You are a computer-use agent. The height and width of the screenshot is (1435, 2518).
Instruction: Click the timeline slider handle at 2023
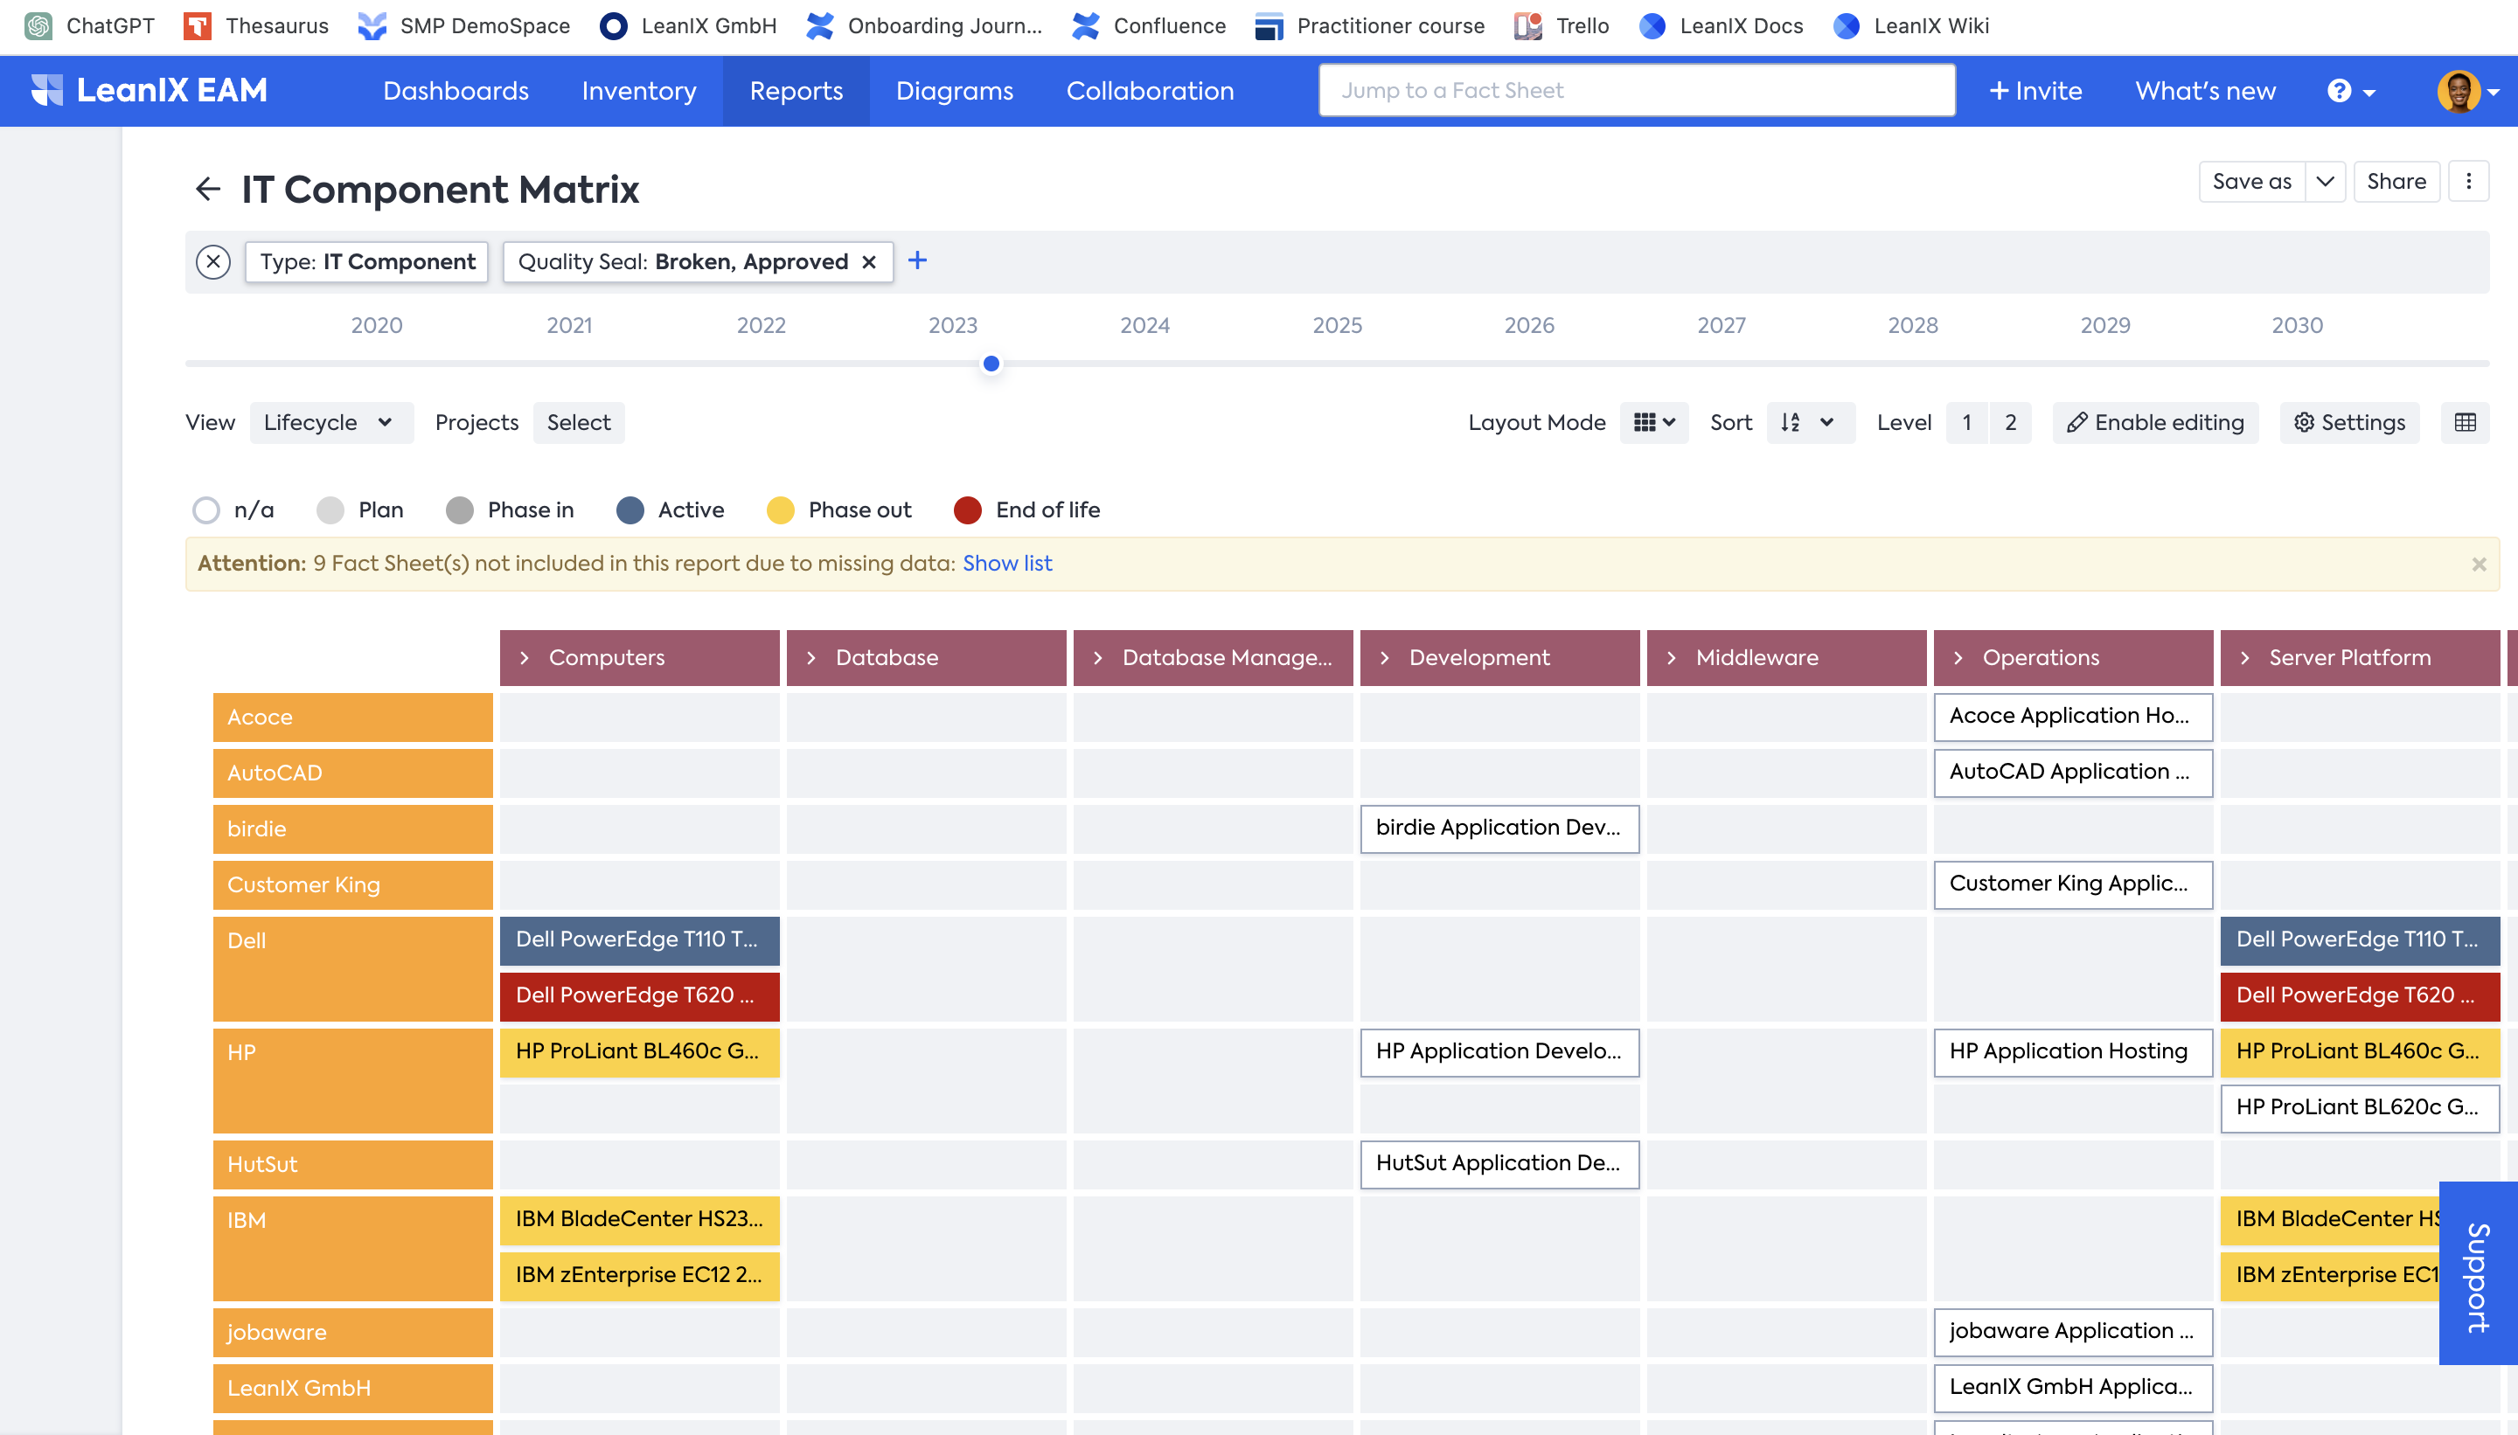(991, 364)
